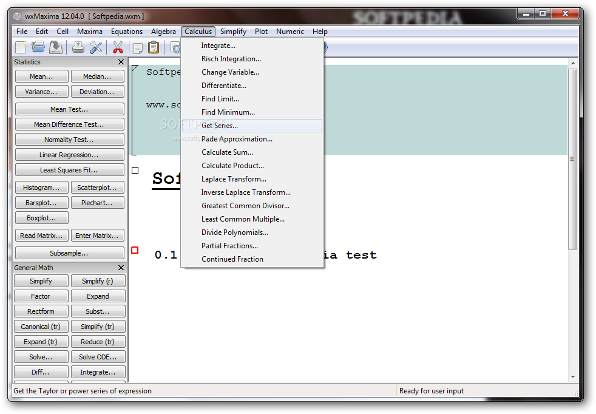Click the Rectform button
This screenshot has height=414, width=596.
click(x=41, y=311)
